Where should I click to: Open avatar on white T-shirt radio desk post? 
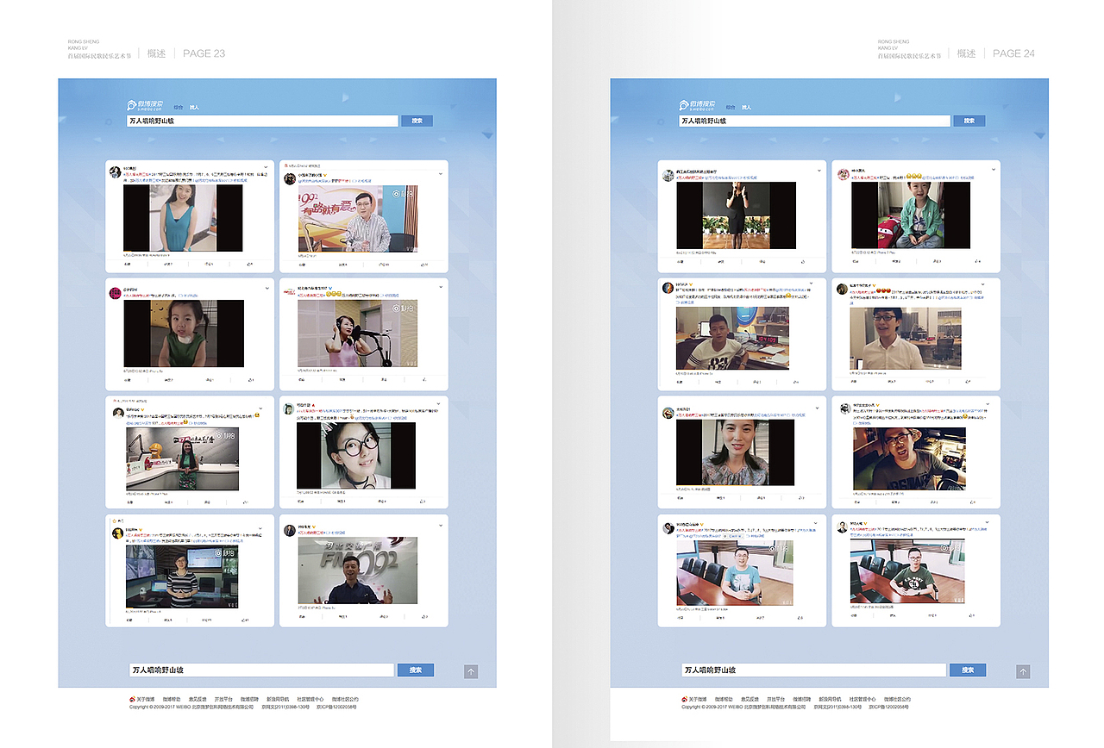(668, 288)
